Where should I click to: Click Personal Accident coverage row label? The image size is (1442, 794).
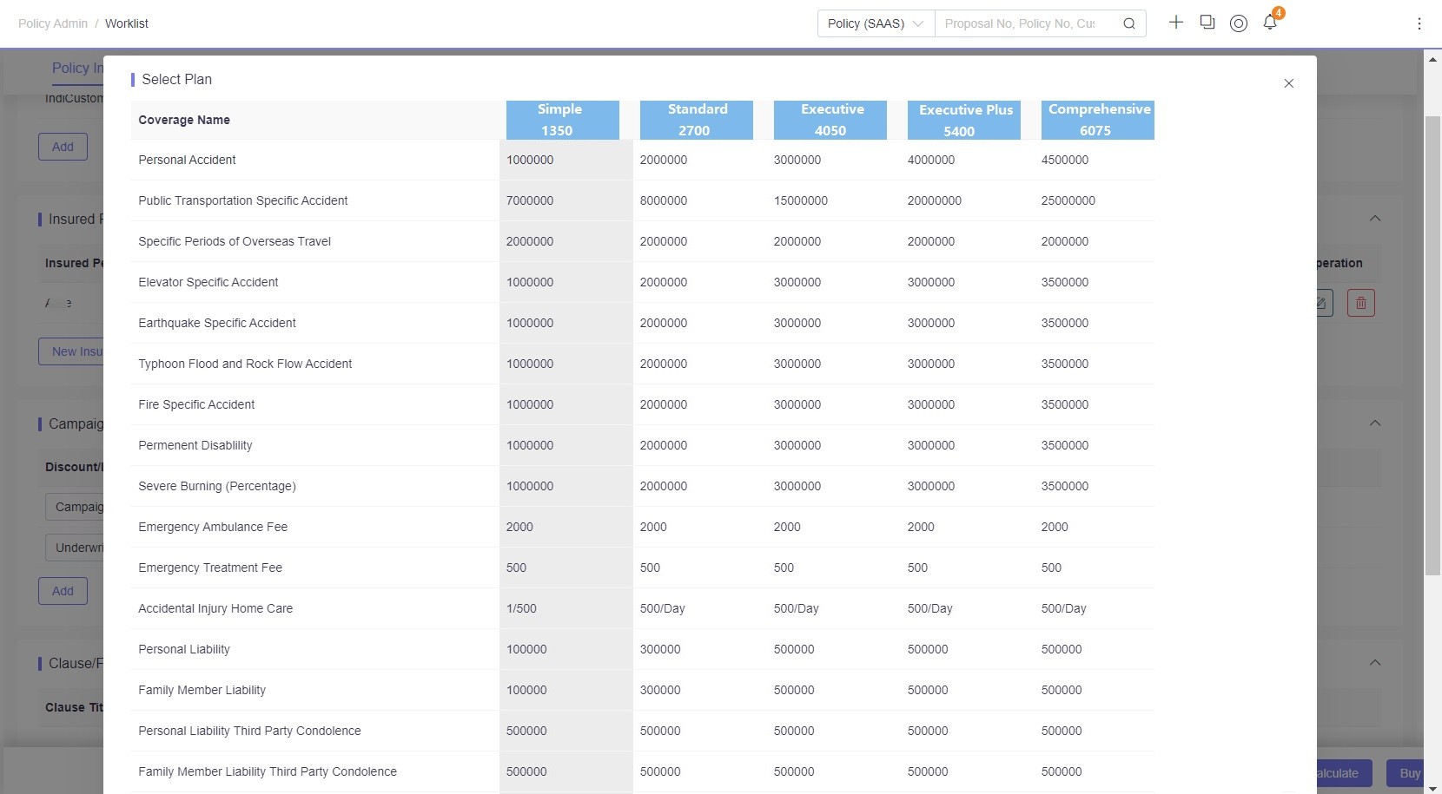click(187, 160)
